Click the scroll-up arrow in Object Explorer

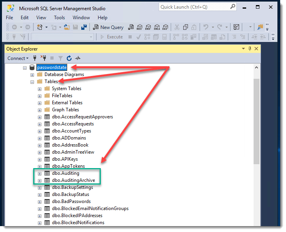pos(256,68)
